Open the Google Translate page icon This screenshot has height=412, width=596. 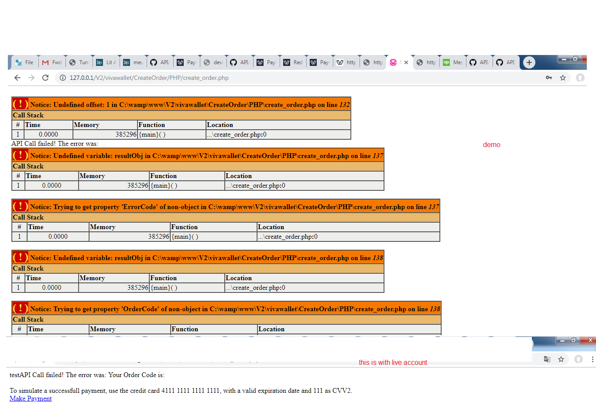tap(547, 359)
